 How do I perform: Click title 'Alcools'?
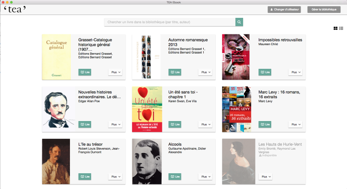tap(175, 144)
